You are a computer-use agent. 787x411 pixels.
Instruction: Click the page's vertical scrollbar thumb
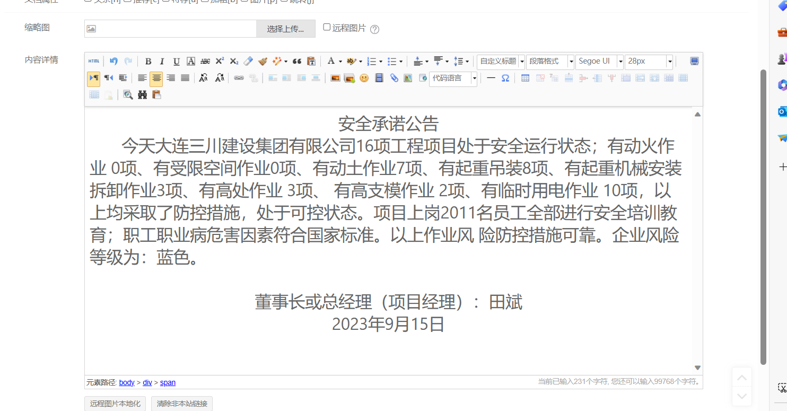pos(763,217)
